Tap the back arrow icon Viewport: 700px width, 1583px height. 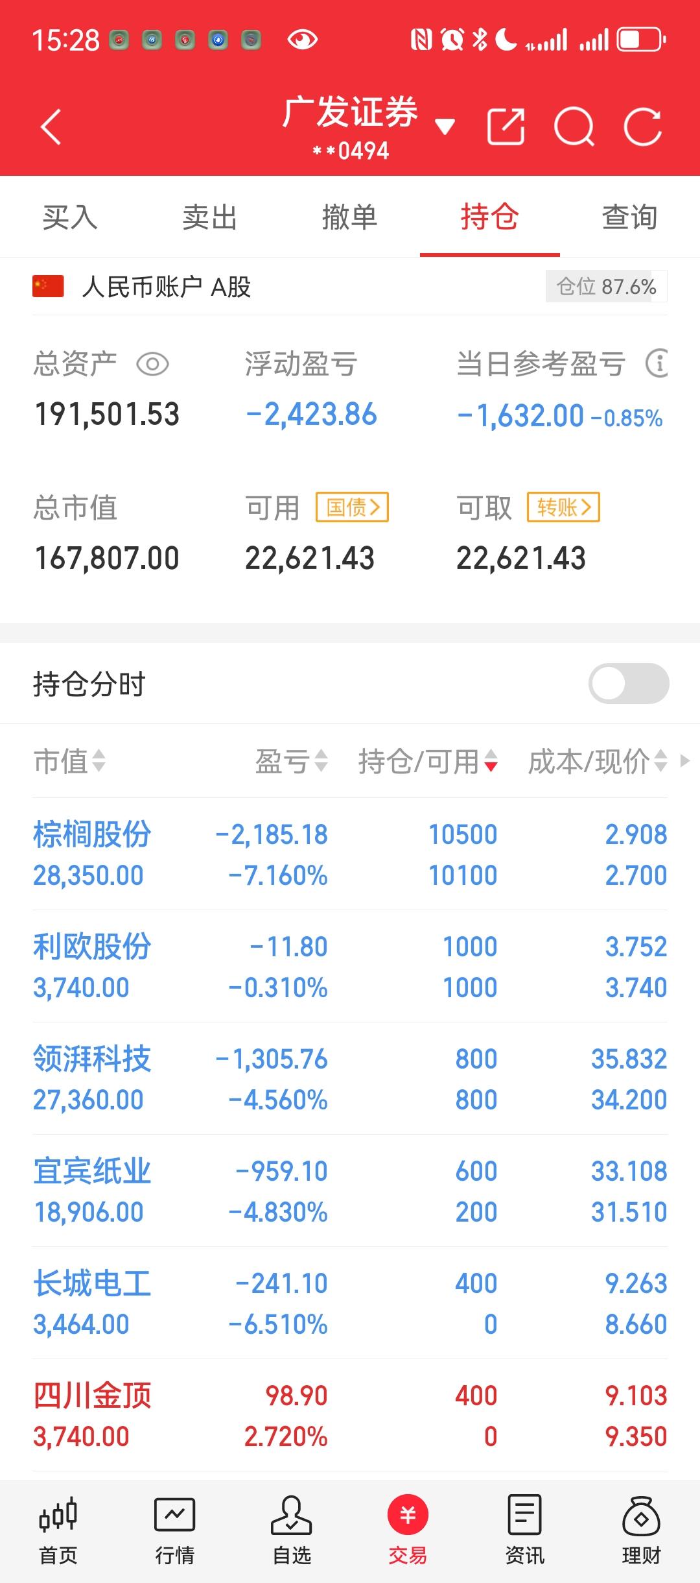point(51,127)
